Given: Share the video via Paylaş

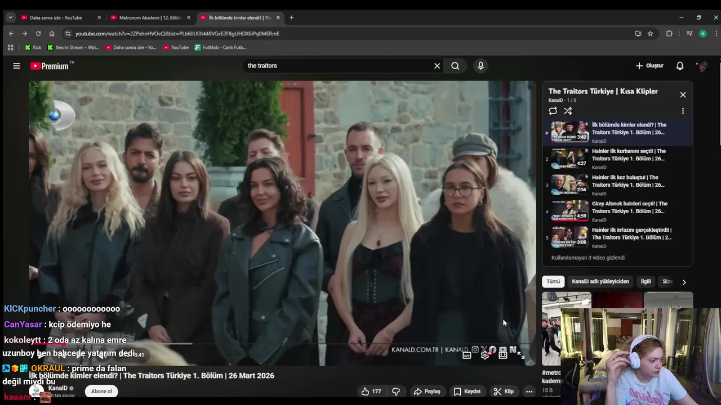Looking at the screenshot, I should coord(426,391).
